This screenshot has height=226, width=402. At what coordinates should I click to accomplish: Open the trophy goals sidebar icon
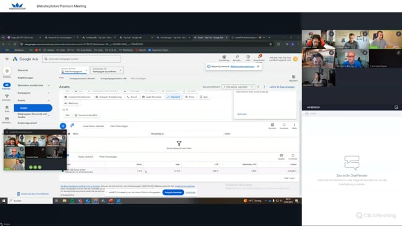pos(7,96)
